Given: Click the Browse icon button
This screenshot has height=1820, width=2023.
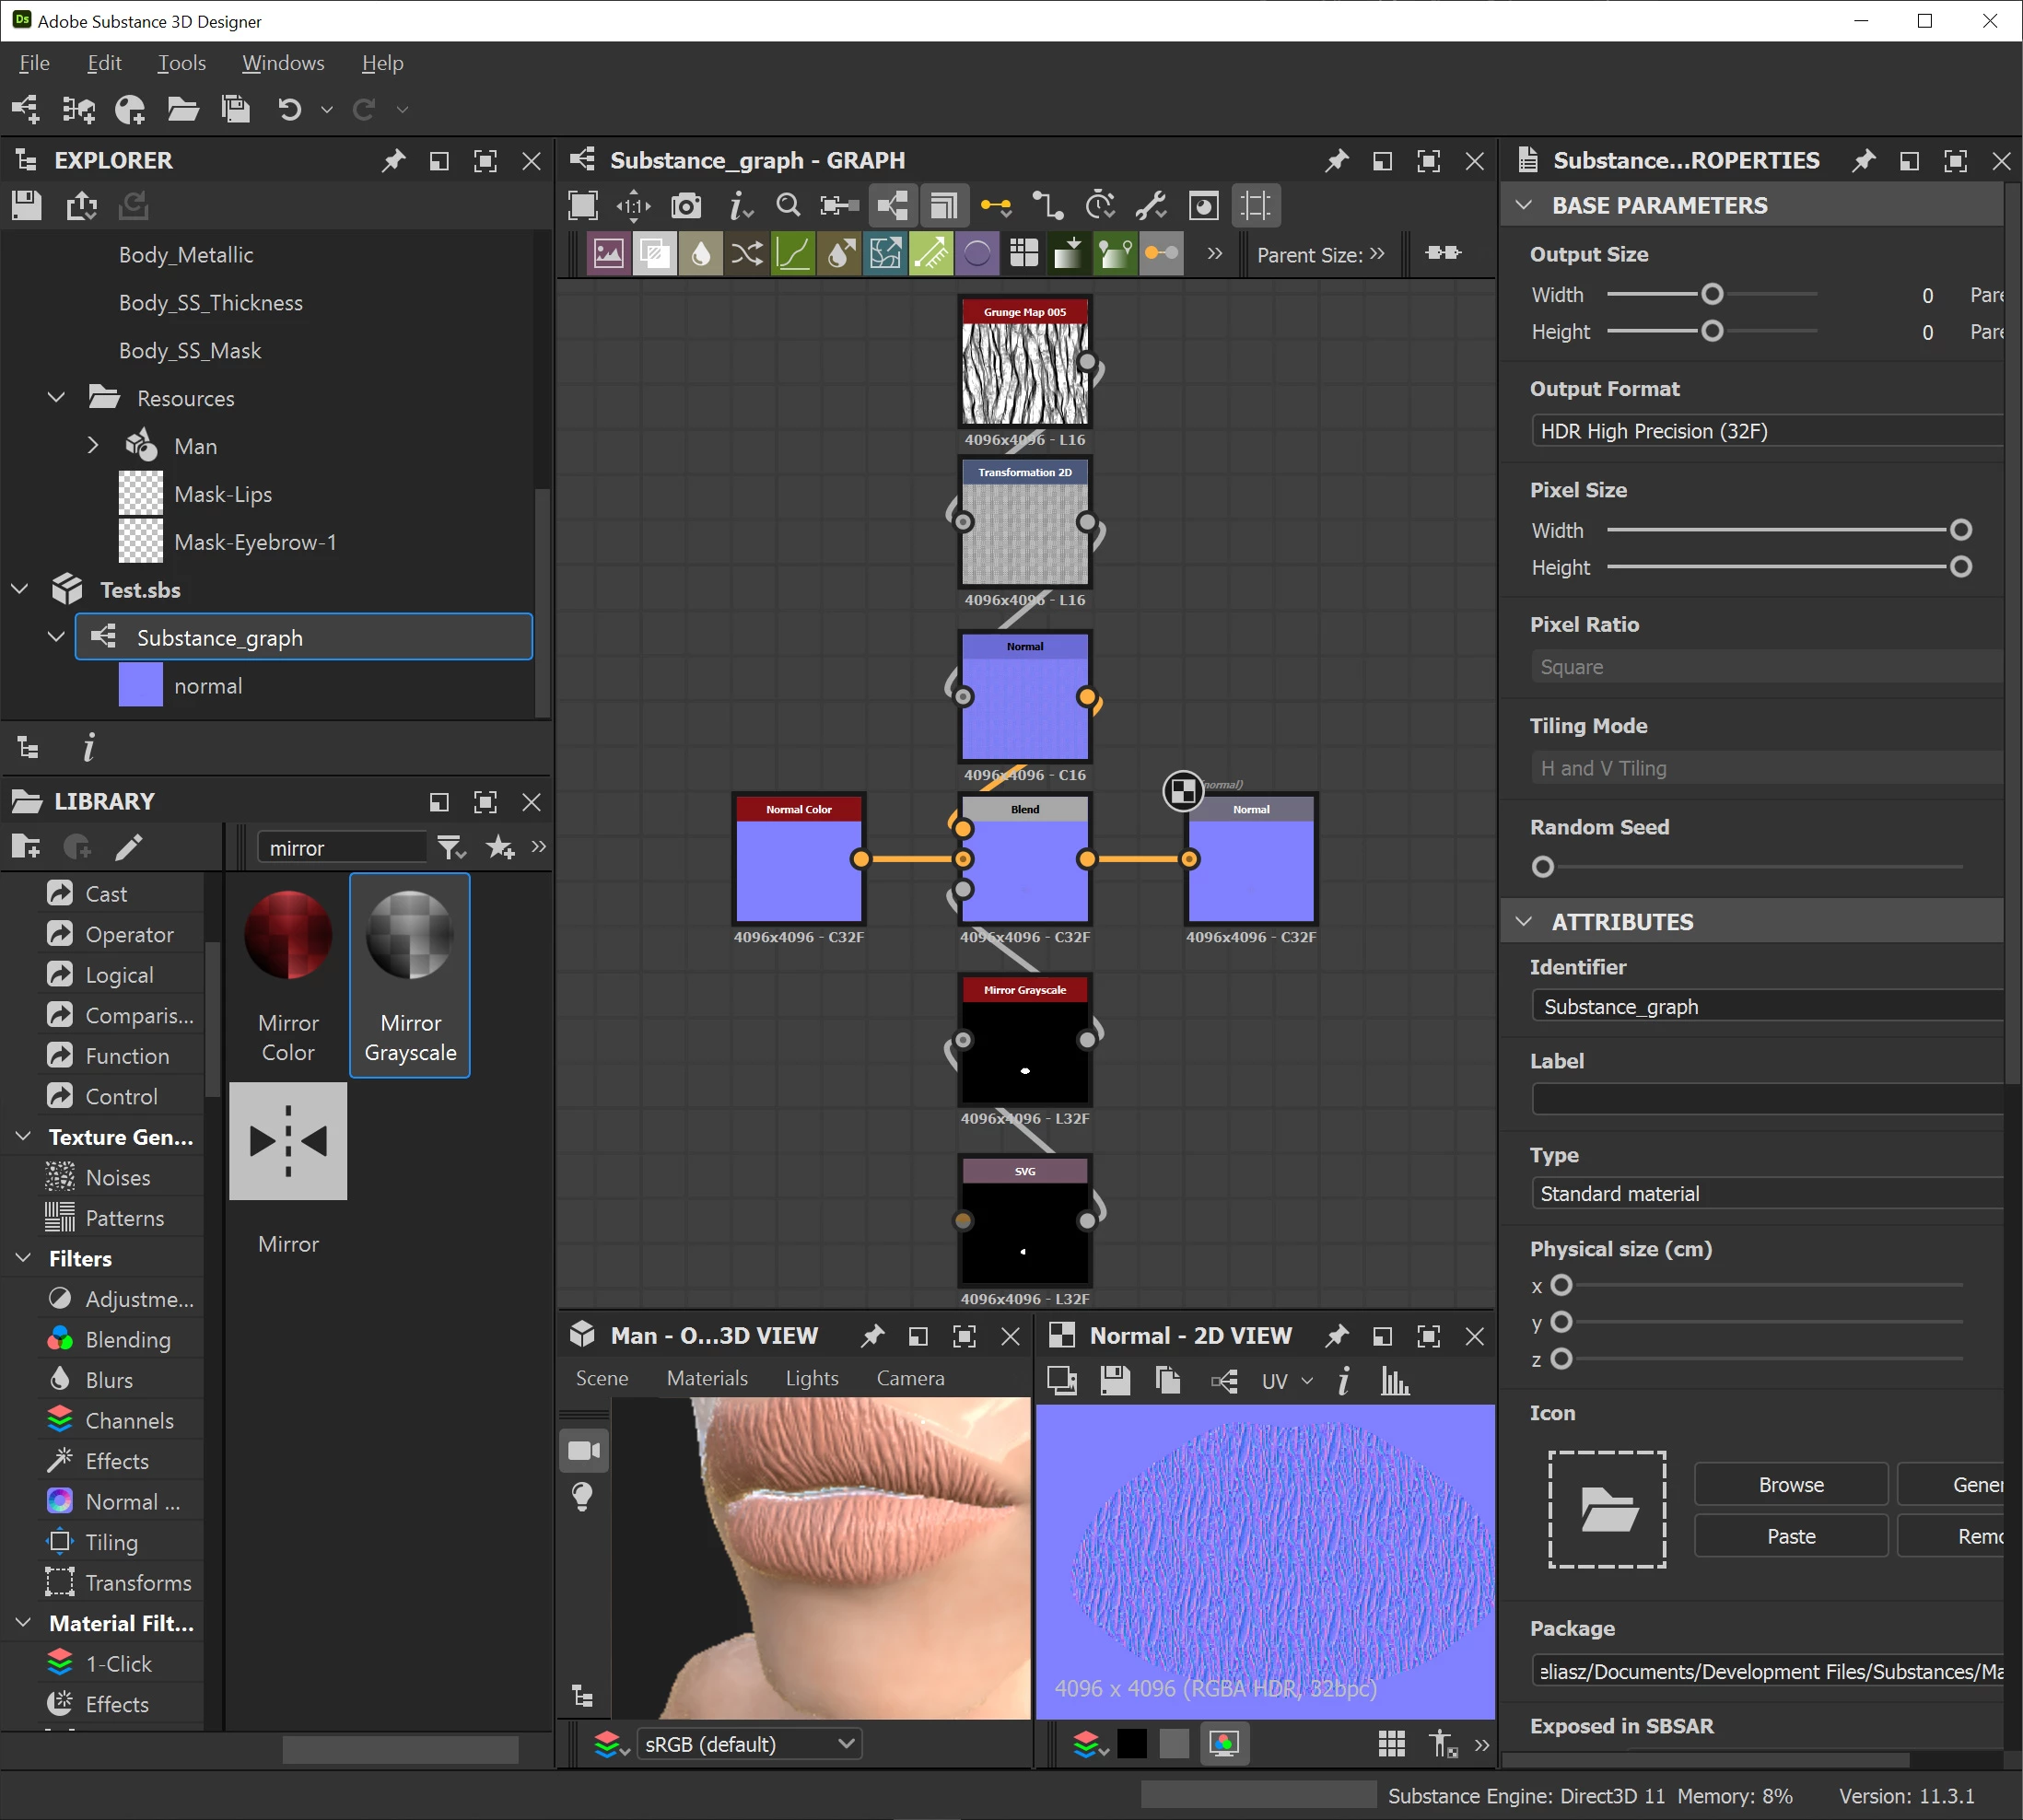Looking at the screenshot, I should click(x=1790, y=1485).
